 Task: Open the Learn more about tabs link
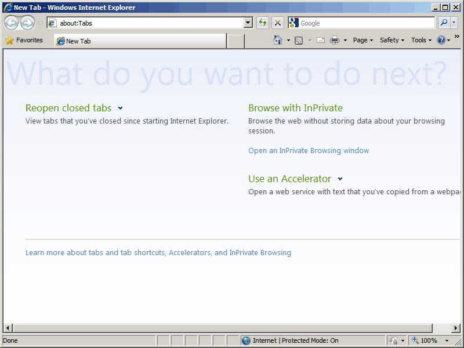(x=158, y=253)
